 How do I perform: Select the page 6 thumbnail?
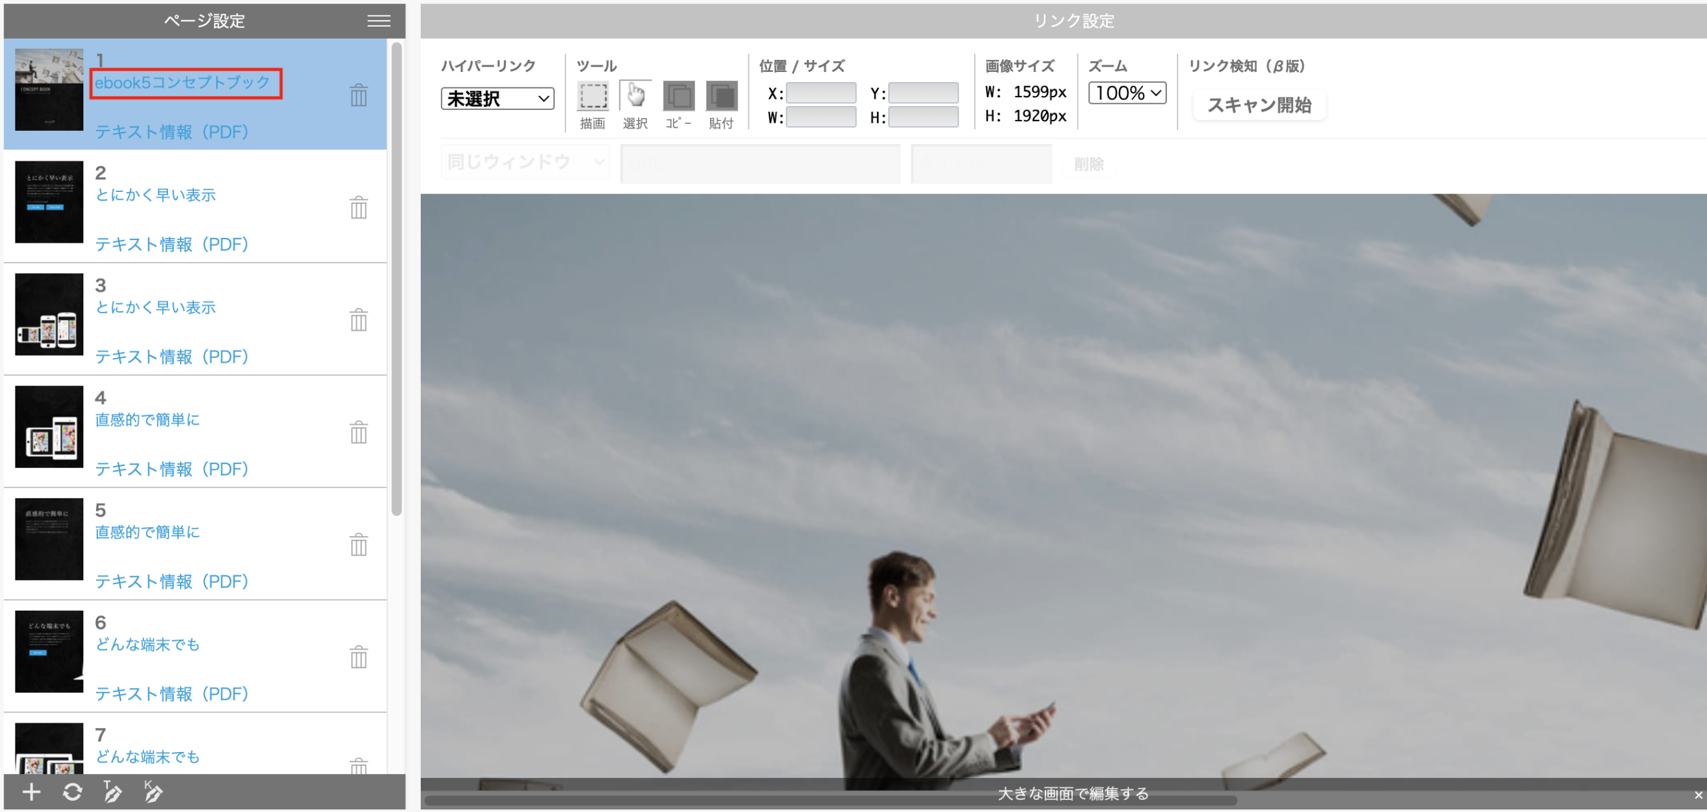tap(49, 651)
